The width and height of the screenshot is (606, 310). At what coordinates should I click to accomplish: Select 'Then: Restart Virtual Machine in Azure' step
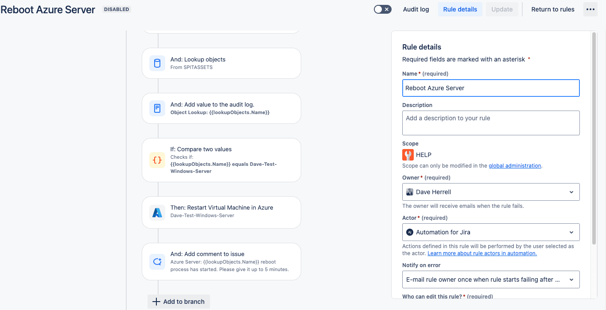[x=221, y=213]
